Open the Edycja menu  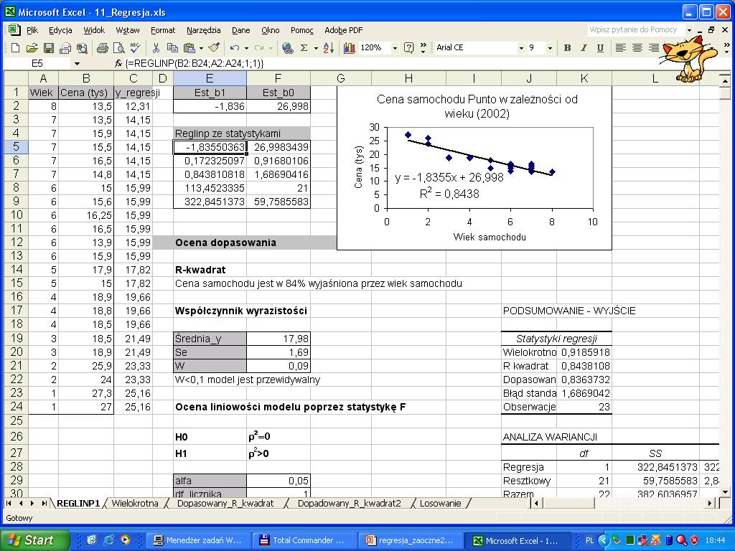[x=60, y=30]
